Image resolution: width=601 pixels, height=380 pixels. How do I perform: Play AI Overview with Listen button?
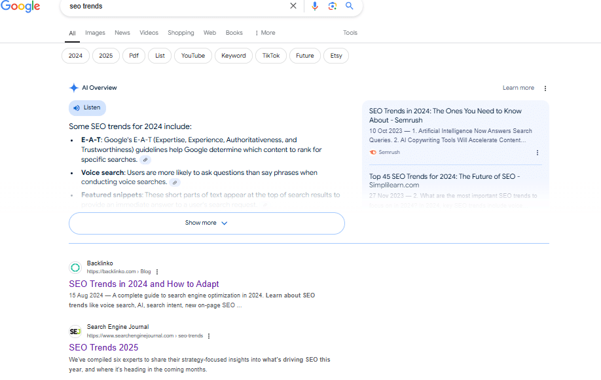[87, 108]
